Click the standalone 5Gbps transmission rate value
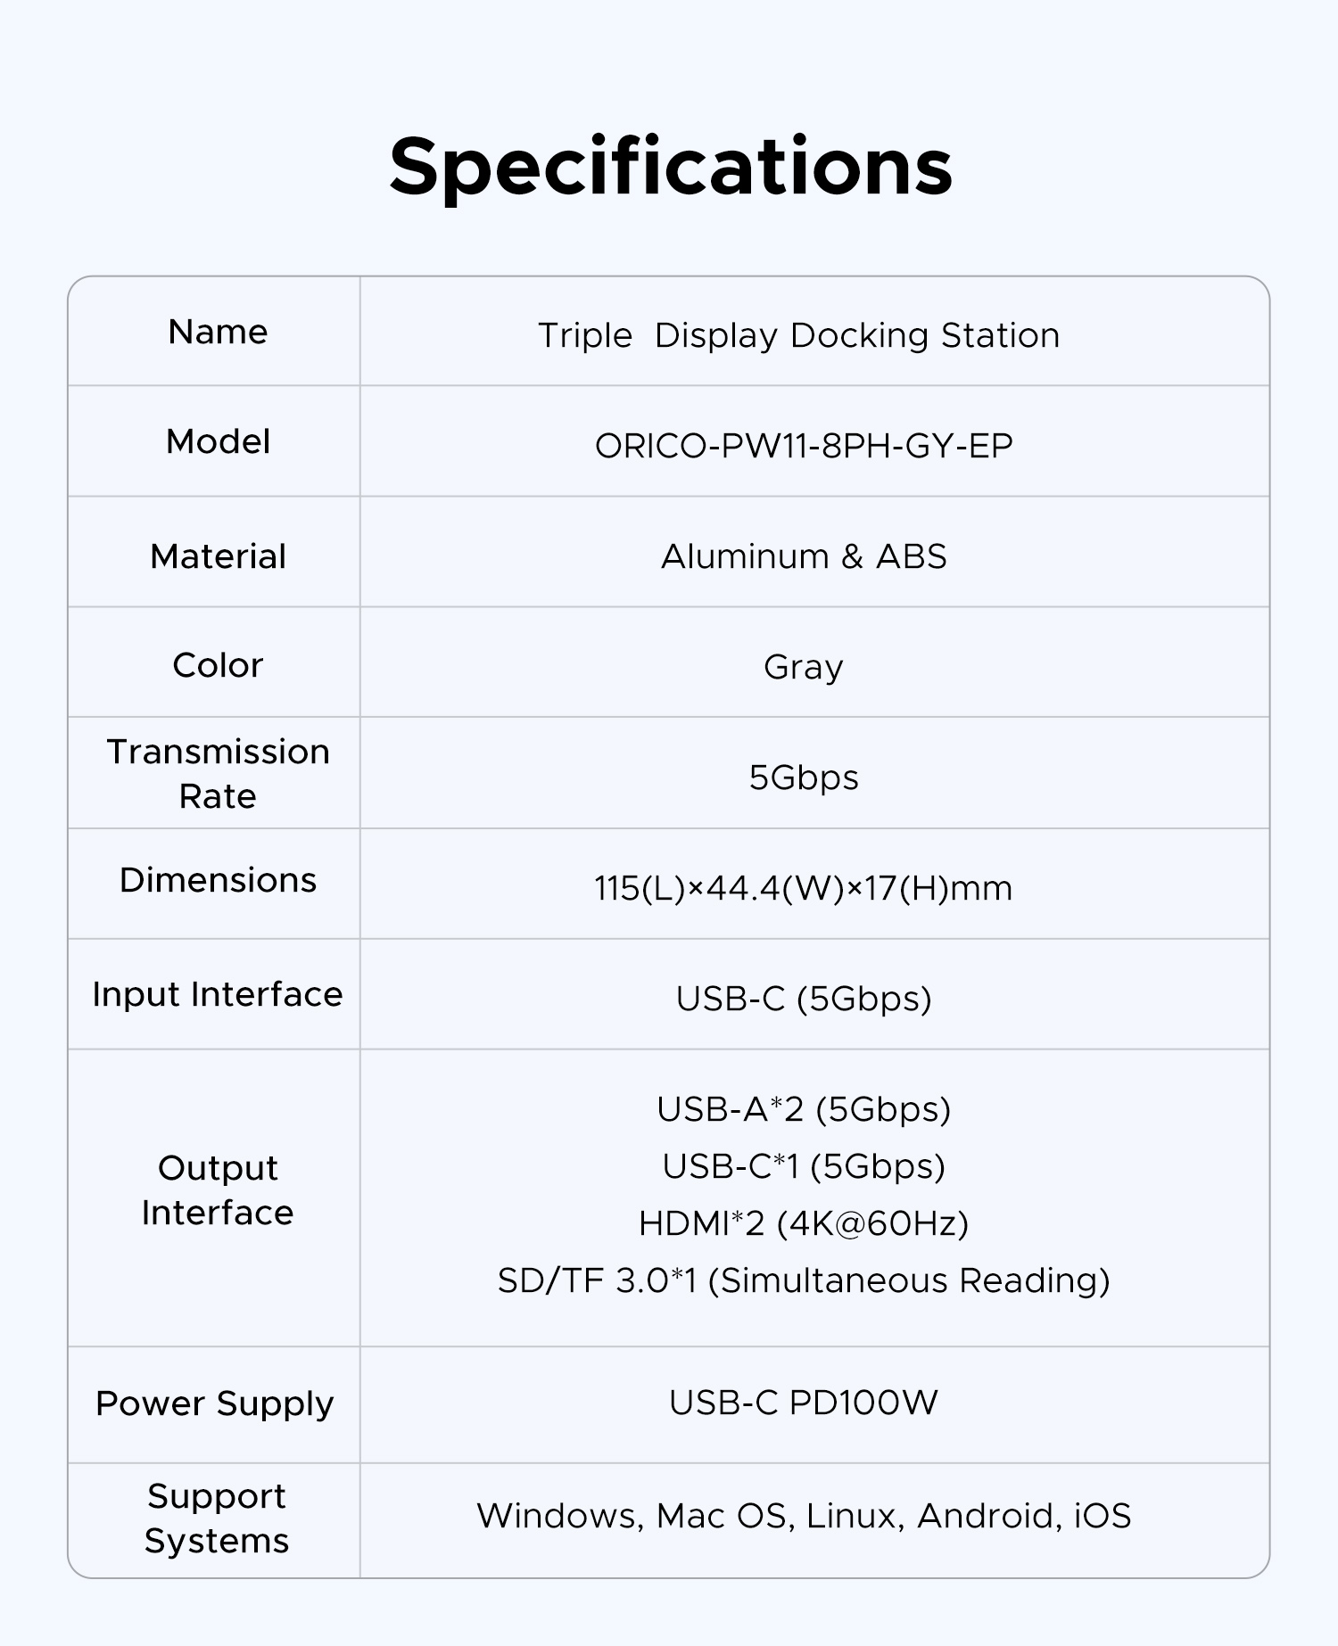The height and width of the screenshot is (1646, 1338). click(x=804, y=778)
